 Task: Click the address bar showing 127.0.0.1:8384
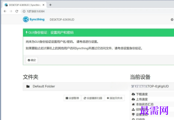click(98, 11)
